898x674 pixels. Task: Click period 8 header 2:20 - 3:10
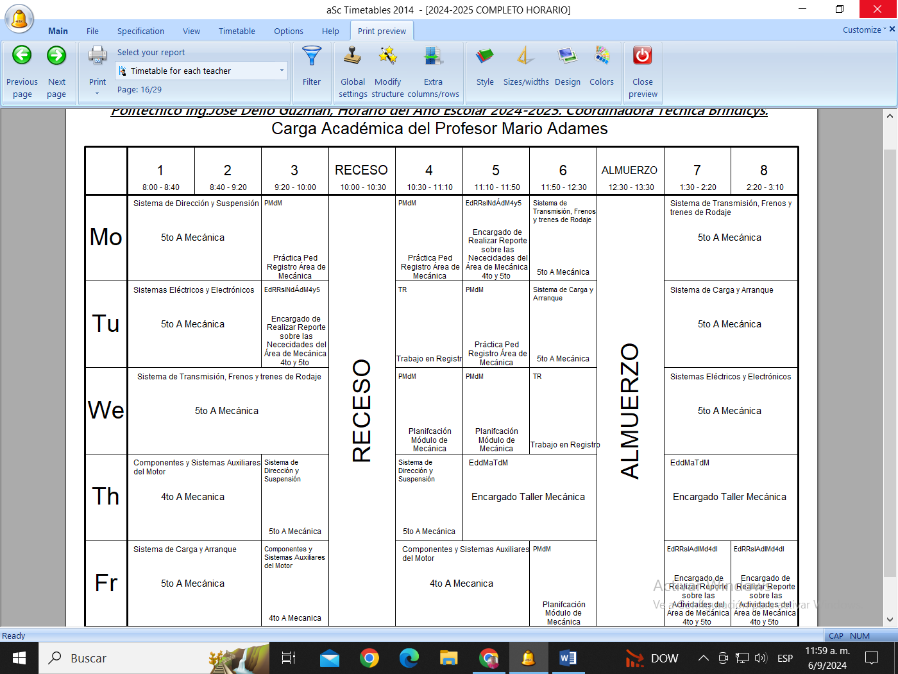tap(764, 171)
